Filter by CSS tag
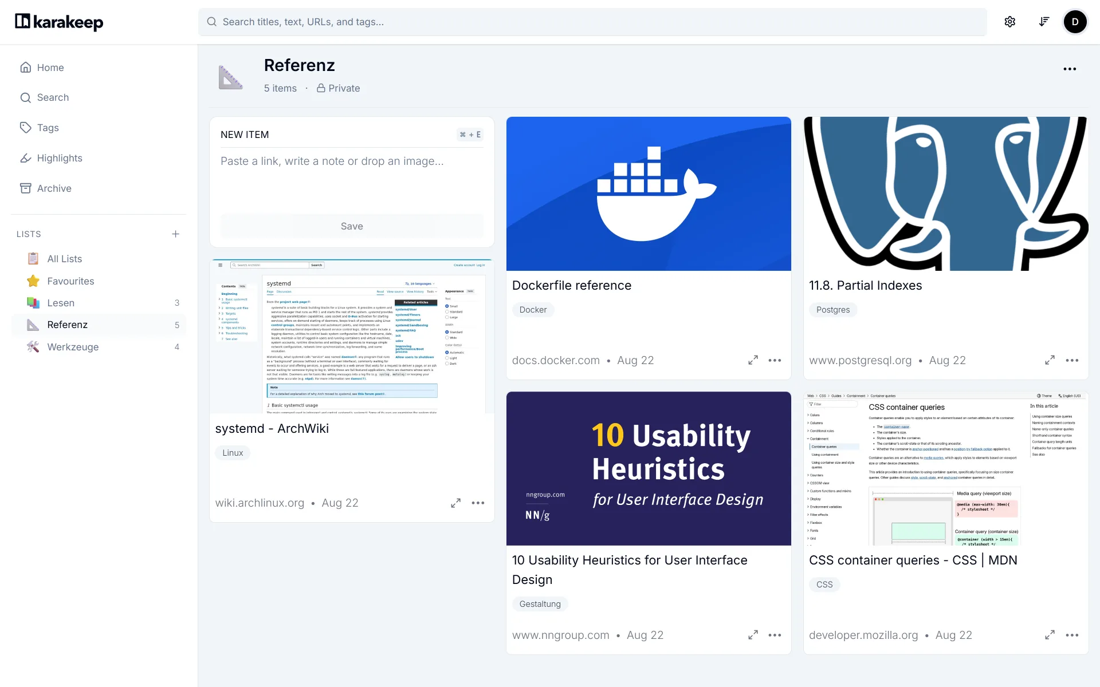1100x687 pixels. pyautogui.click(x=824, y=585)
